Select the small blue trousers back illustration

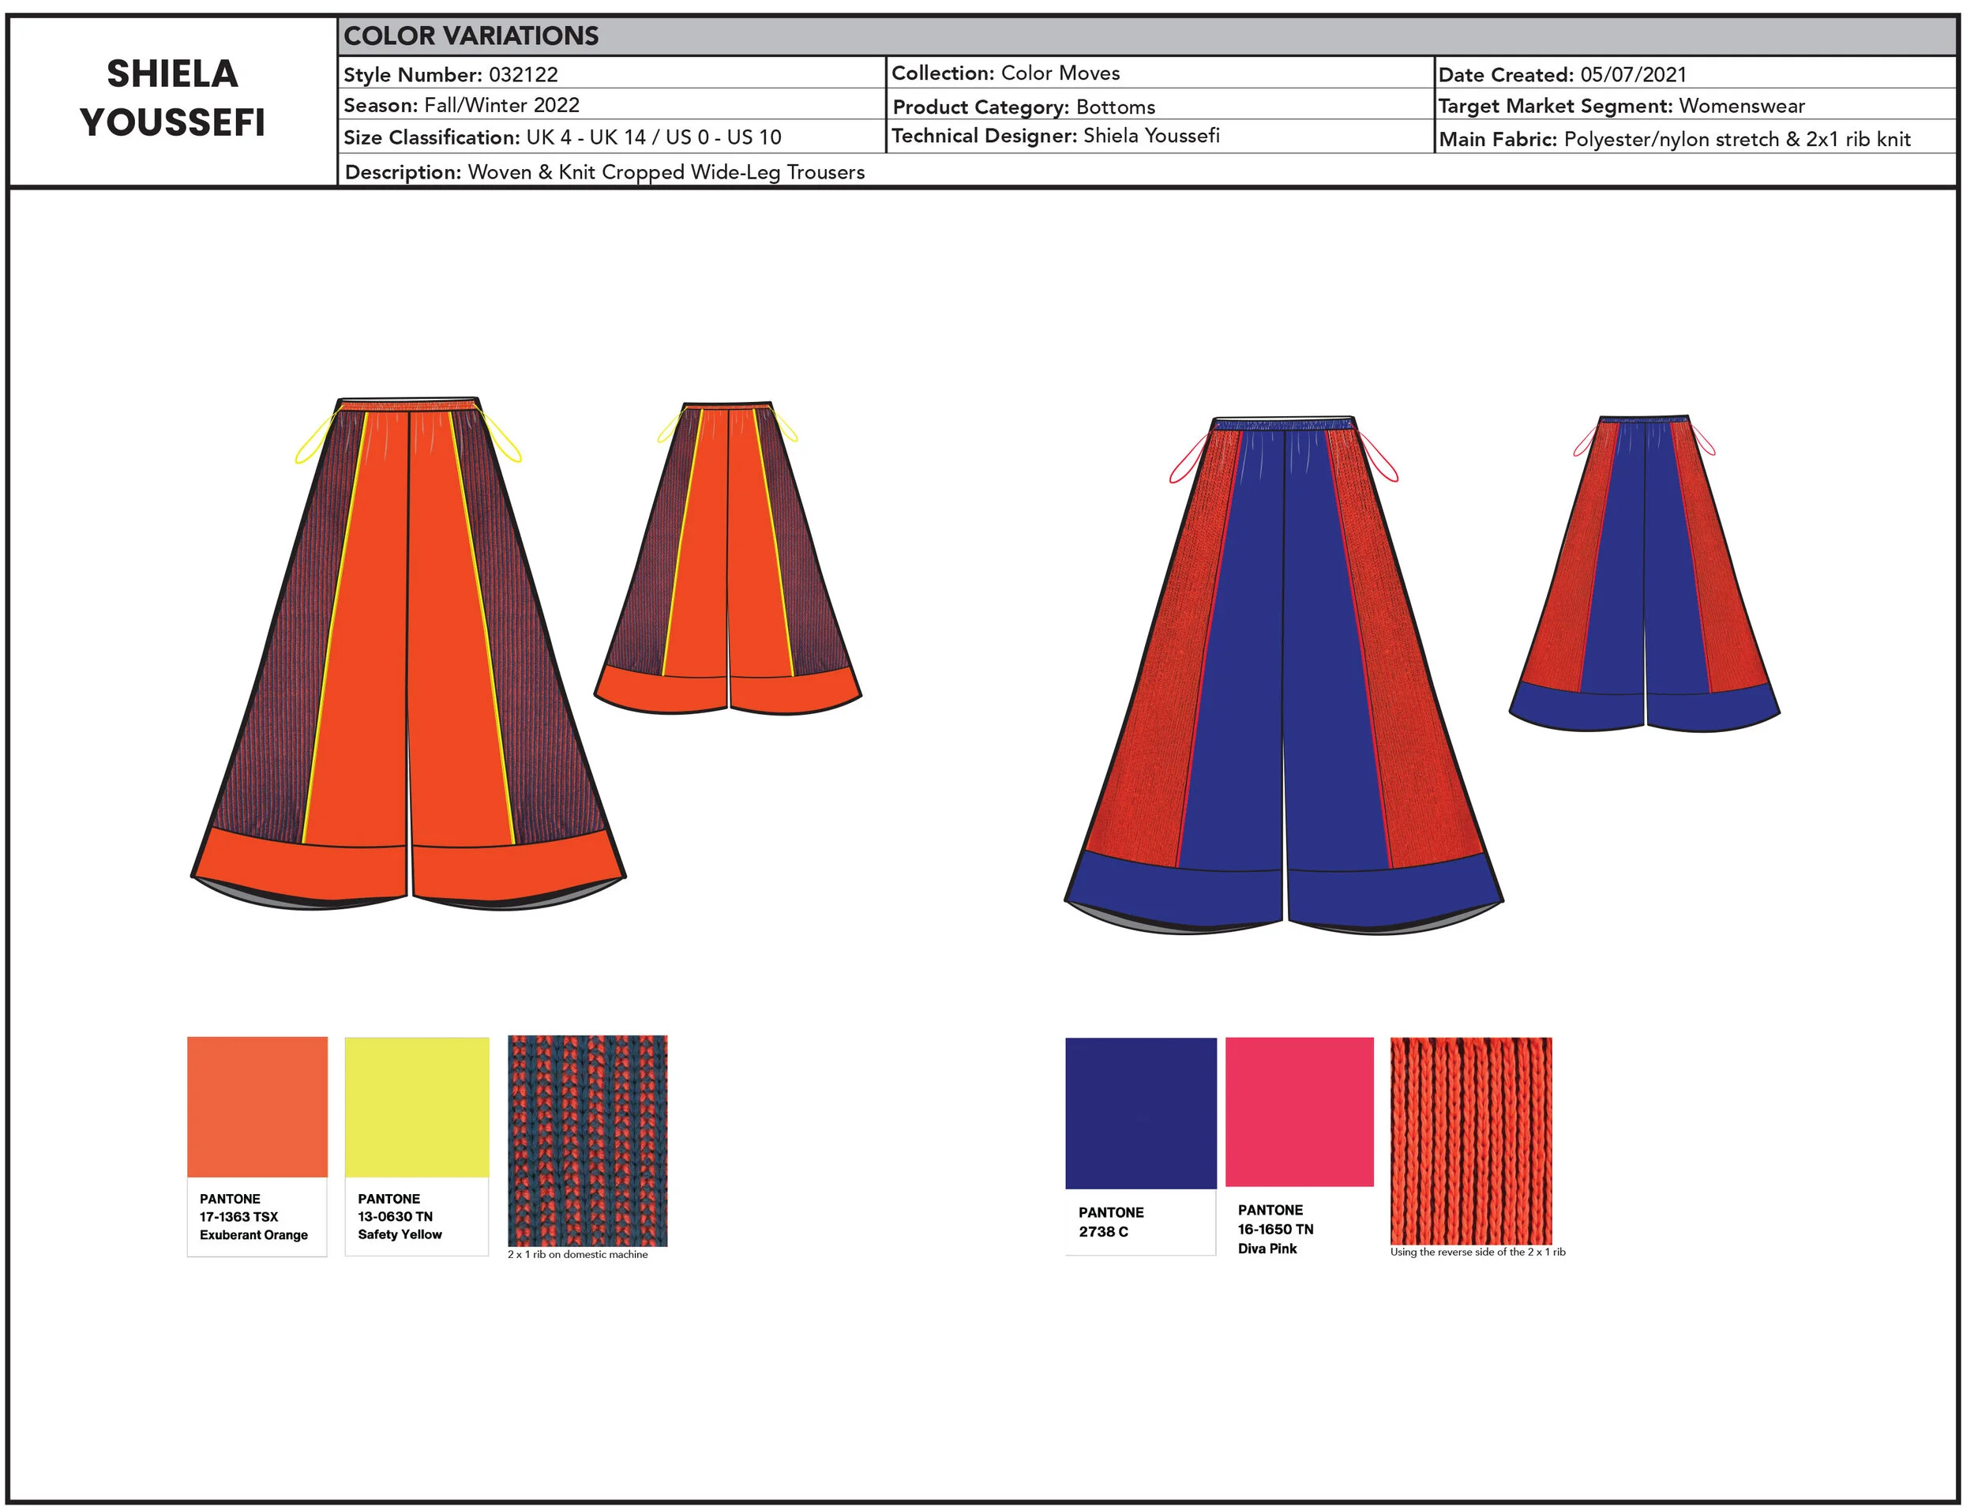[x=1644, y=575]
